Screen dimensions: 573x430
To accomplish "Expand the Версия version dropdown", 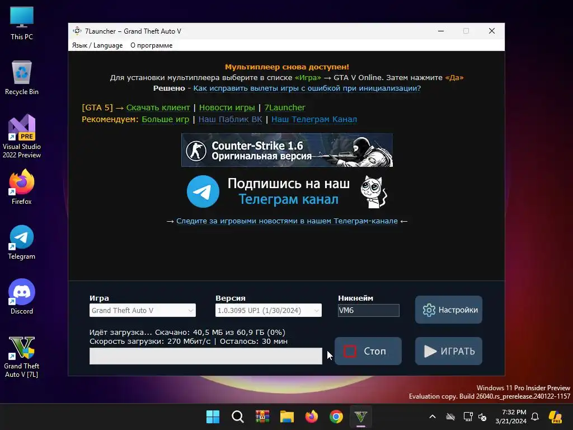I will (269, 310).
